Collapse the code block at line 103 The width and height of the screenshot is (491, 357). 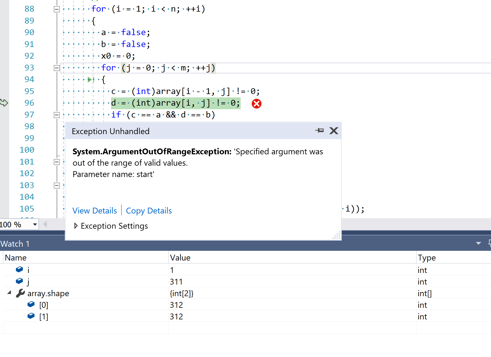tap(56, 186)
